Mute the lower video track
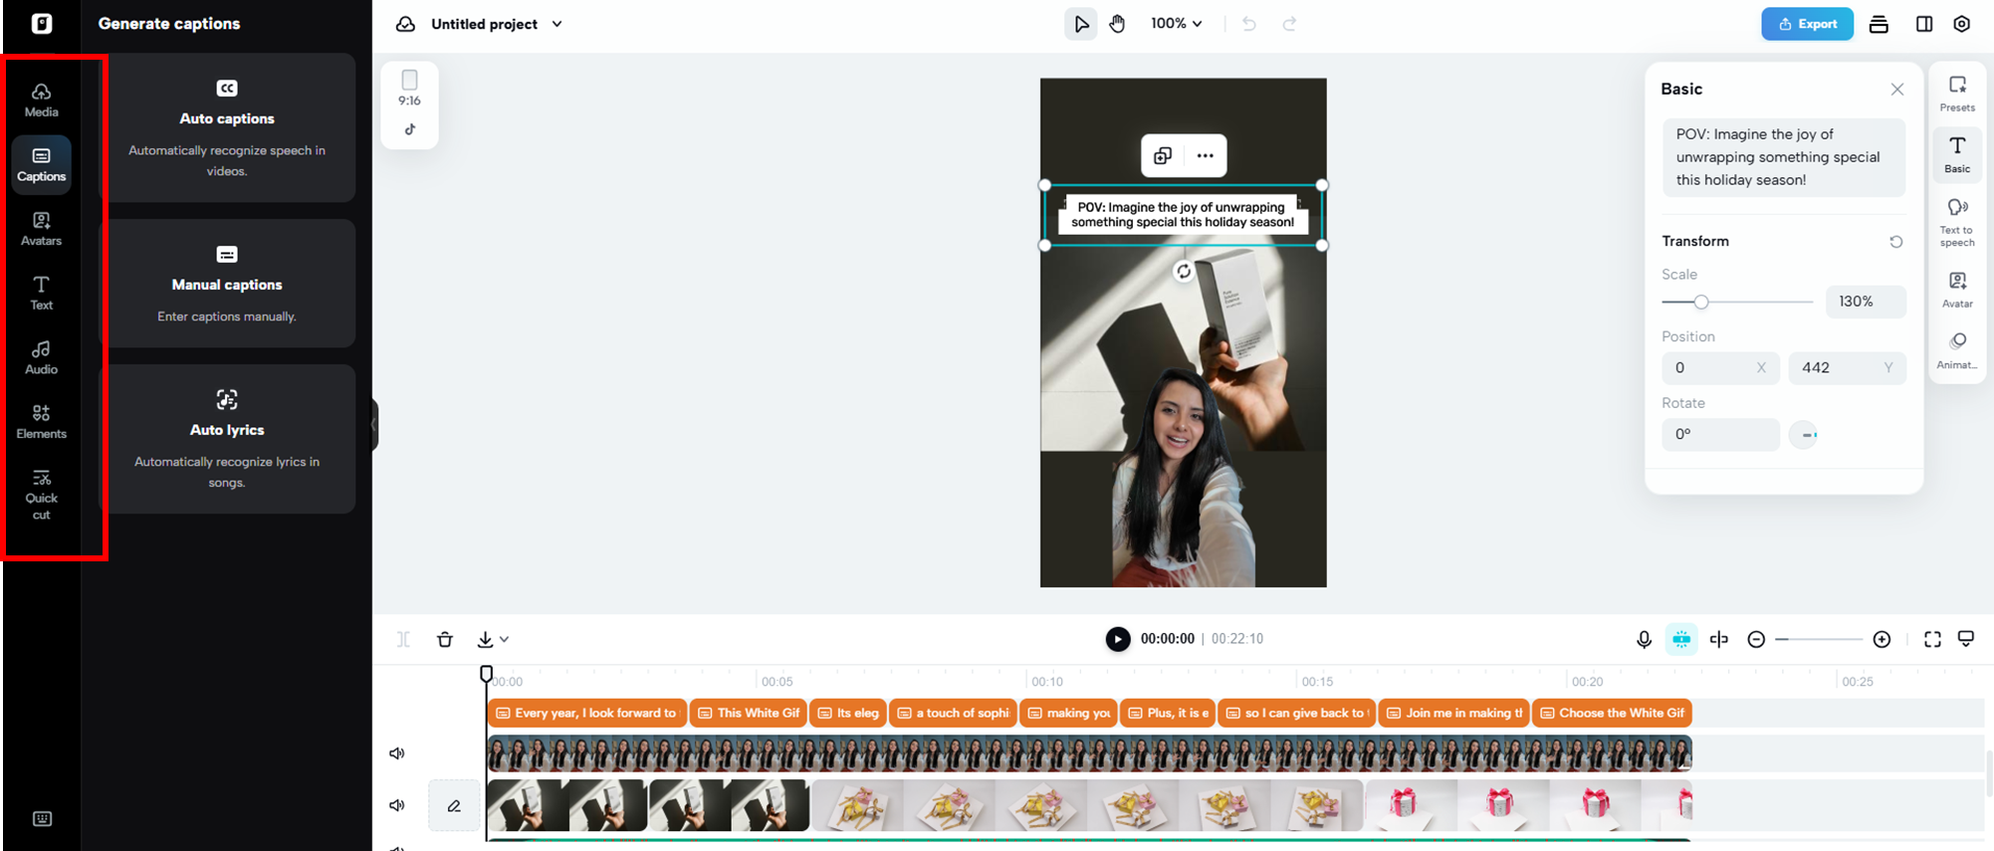Image resolution: width=1994 pixels, height=851 pixels. [397, 805]
